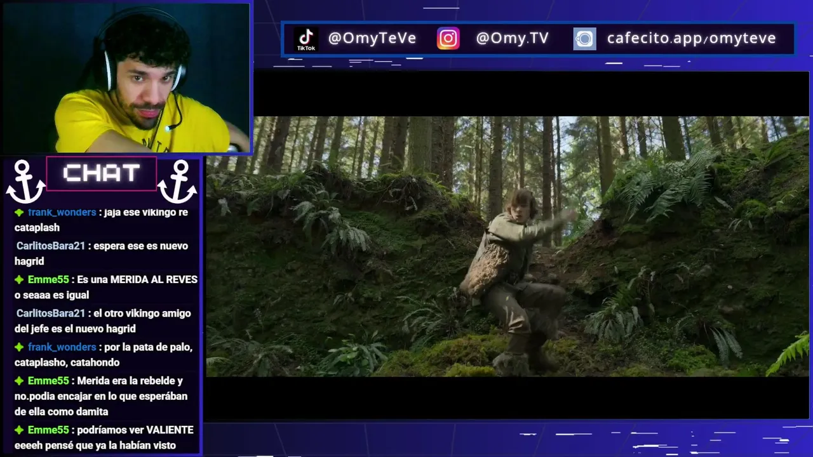The image size is (813, 457).
Task: Click green badge beside 'jaja ese vikingo' message
Action: point(19,213)
